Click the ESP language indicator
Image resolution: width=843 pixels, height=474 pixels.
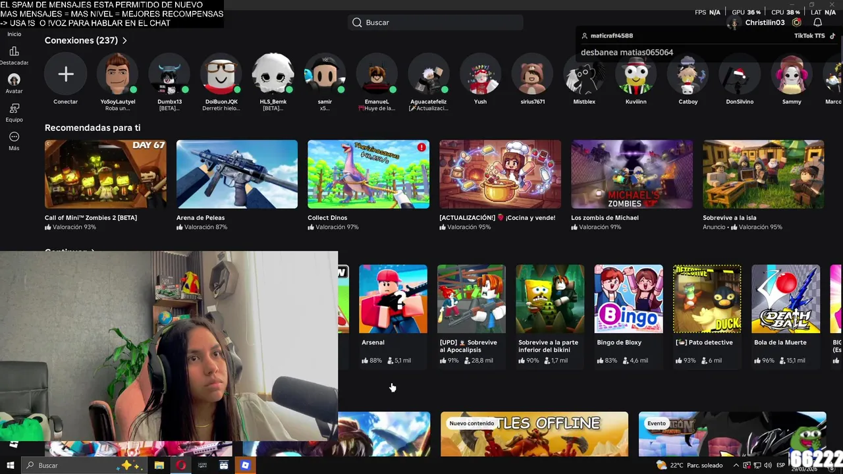[780, 465]
